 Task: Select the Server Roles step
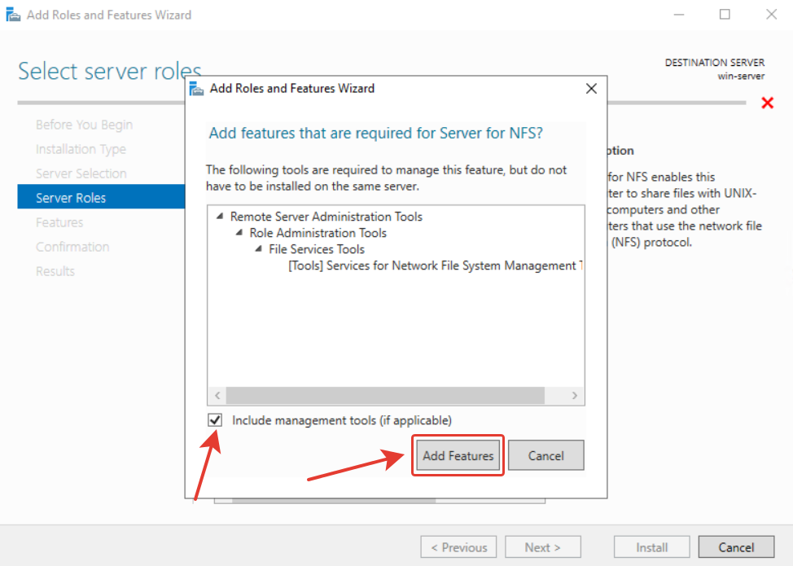click(101, 197)
